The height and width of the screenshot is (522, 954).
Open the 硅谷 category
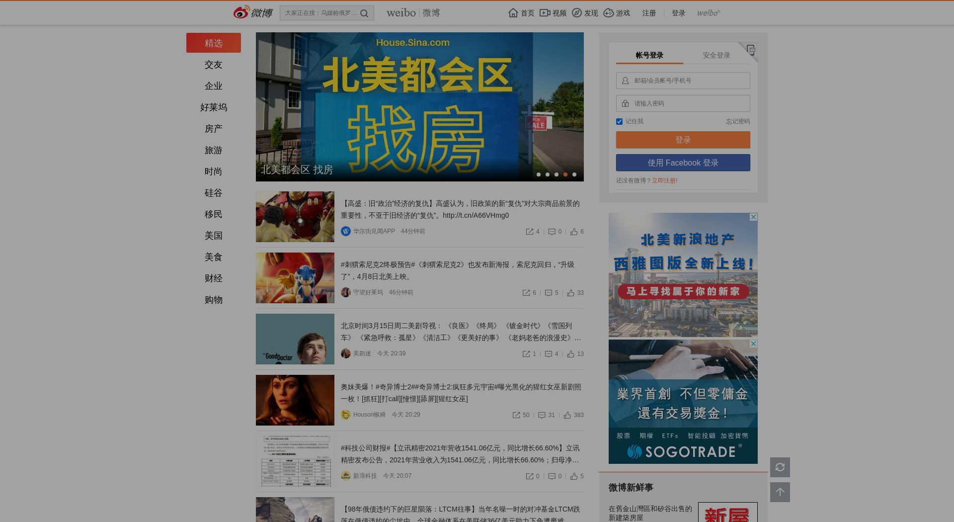click(214, 193)
